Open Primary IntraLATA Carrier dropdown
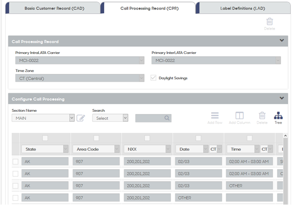This screenshot has height=205, width=293. point(80,60)
